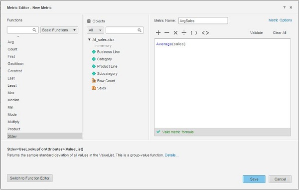Collapse the All_sales.xlsx dataset tree
This screenshot has height=190, width=299.
(89, 39)
